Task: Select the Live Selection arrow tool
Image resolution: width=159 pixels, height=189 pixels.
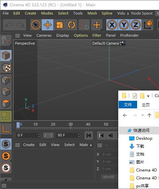Action: click(36, 25)
